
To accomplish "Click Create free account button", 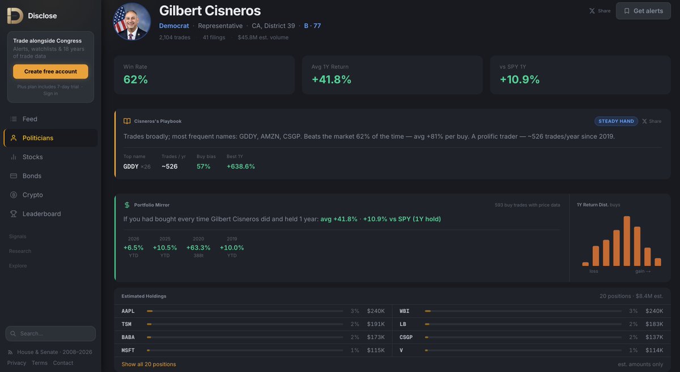I will (x=50, y=72).
